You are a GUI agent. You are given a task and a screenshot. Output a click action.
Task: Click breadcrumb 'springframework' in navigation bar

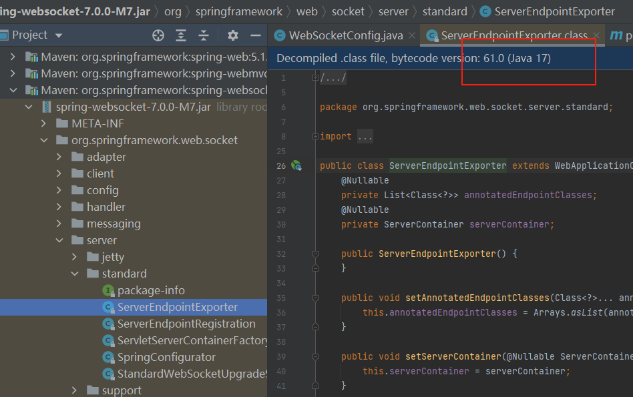click(x=239, y=12)
